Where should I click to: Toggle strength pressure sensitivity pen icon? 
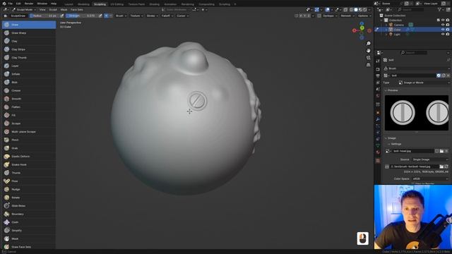(x=100, y=16)
